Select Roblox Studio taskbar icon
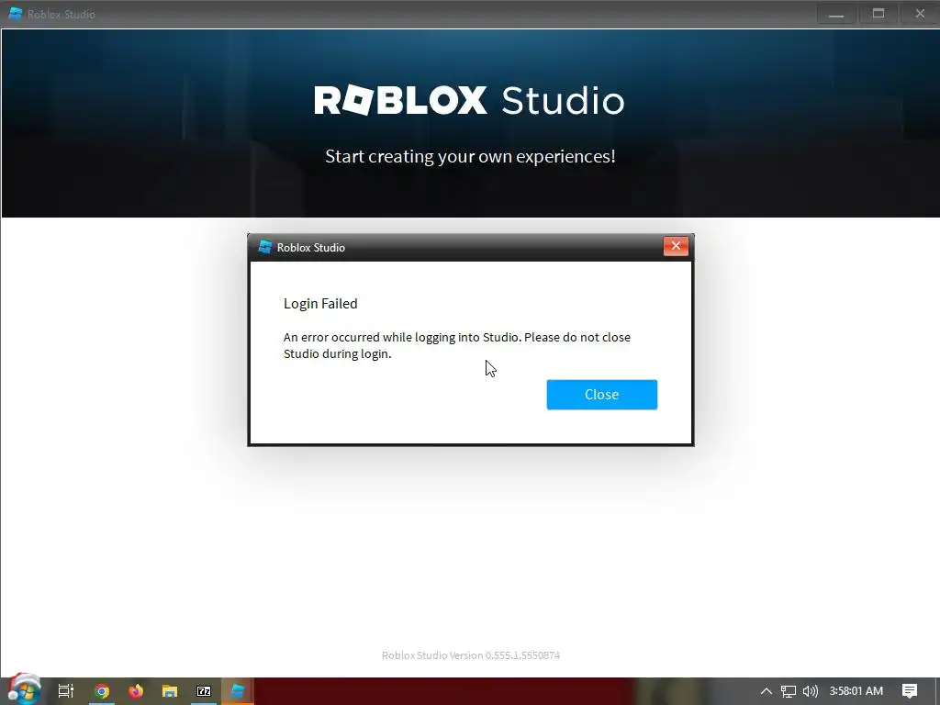Screen dimensions: 940x705 coord(238,691)
